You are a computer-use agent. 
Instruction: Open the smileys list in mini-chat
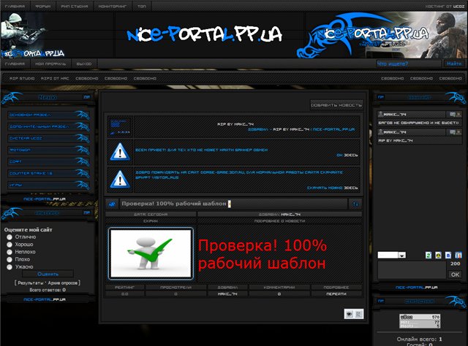point(438,255)
